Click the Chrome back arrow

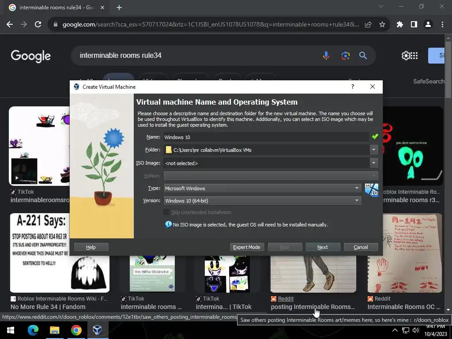10,25
